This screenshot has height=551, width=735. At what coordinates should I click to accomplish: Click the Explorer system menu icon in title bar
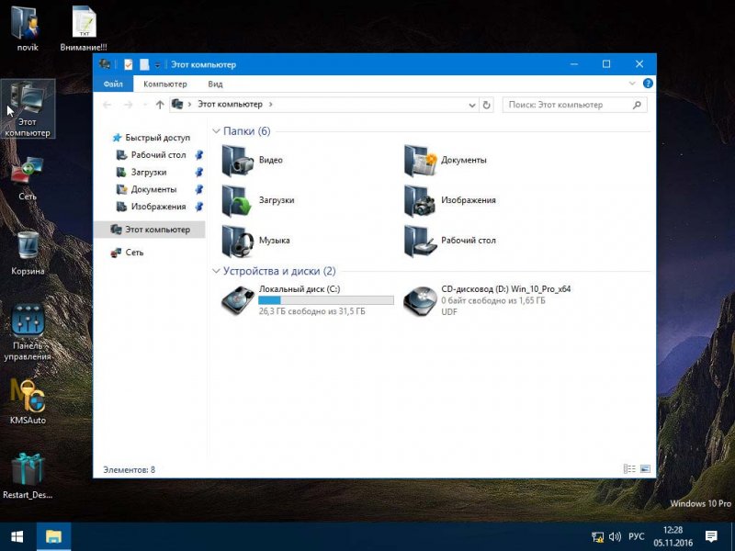tap(105, 64)
